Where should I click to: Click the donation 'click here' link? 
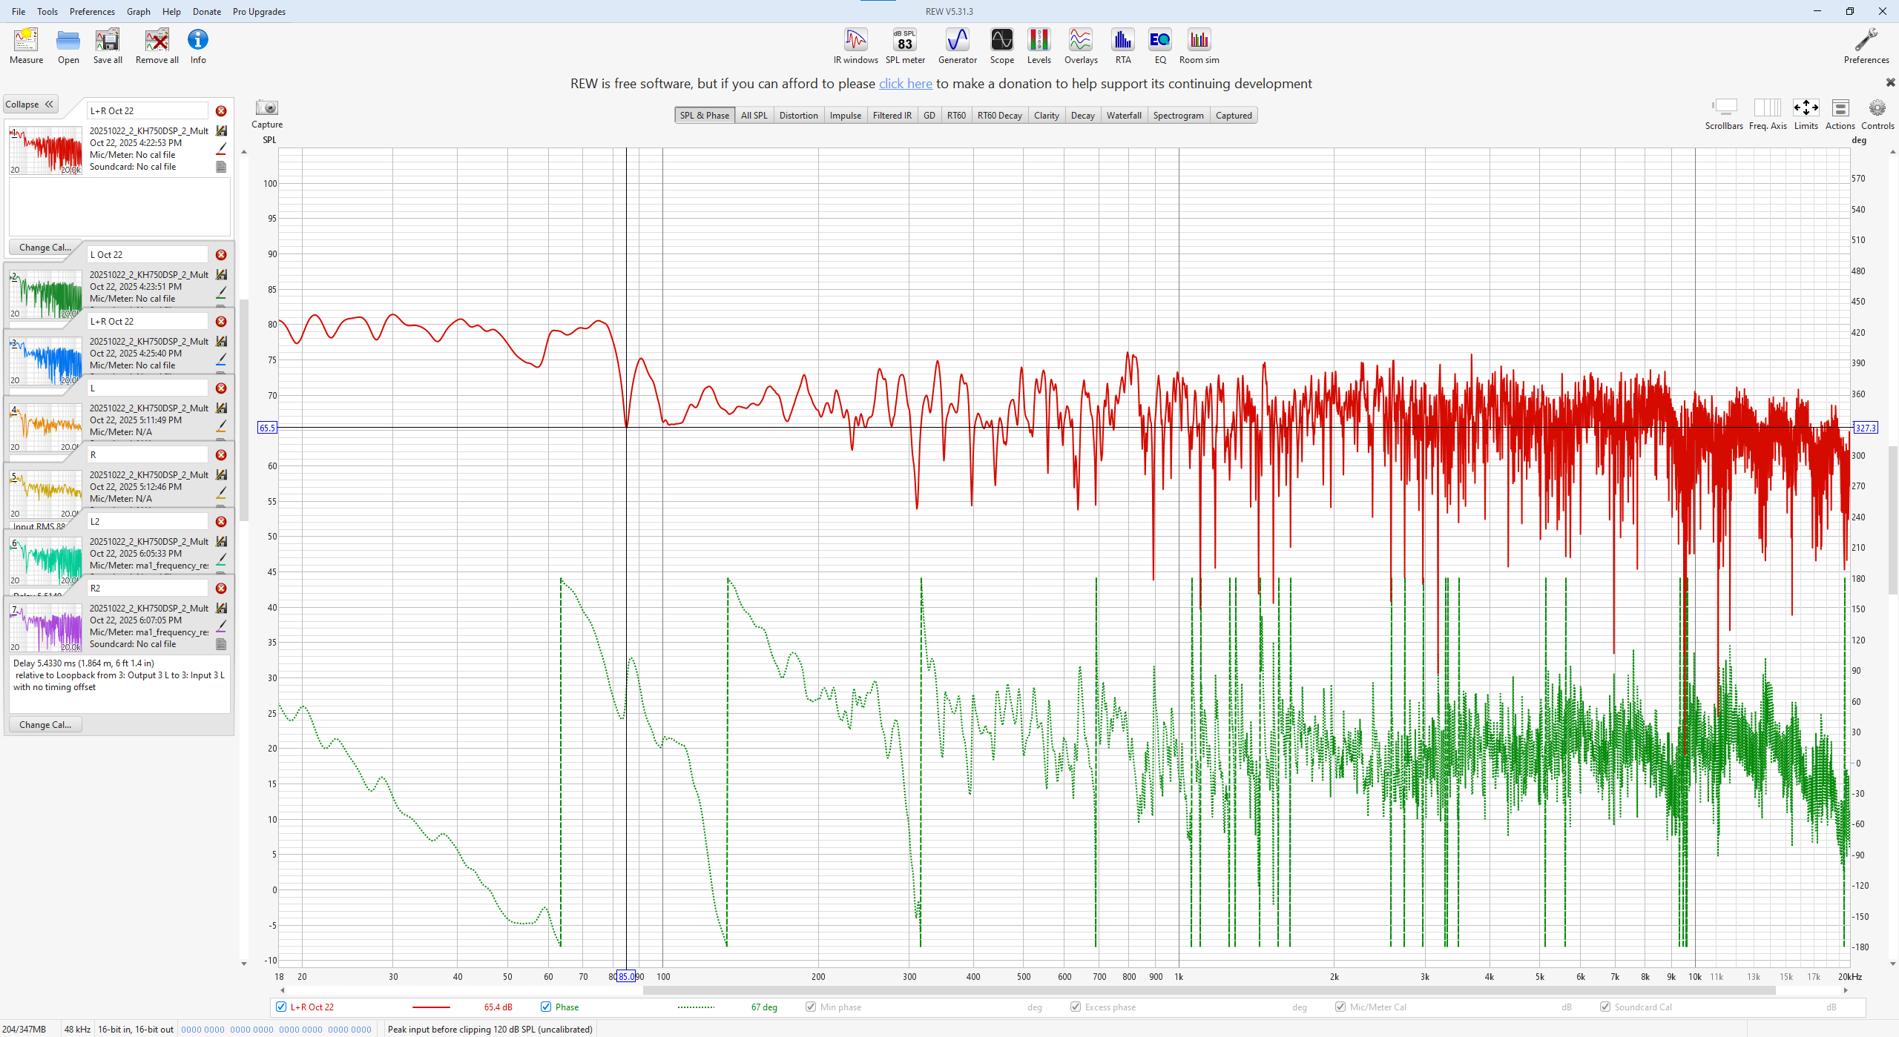905,84
